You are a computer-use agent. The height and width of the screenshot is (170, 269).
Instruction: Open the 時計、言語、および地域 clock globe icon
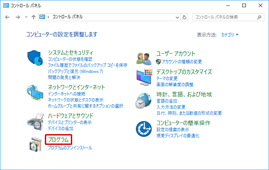point(143,101)
